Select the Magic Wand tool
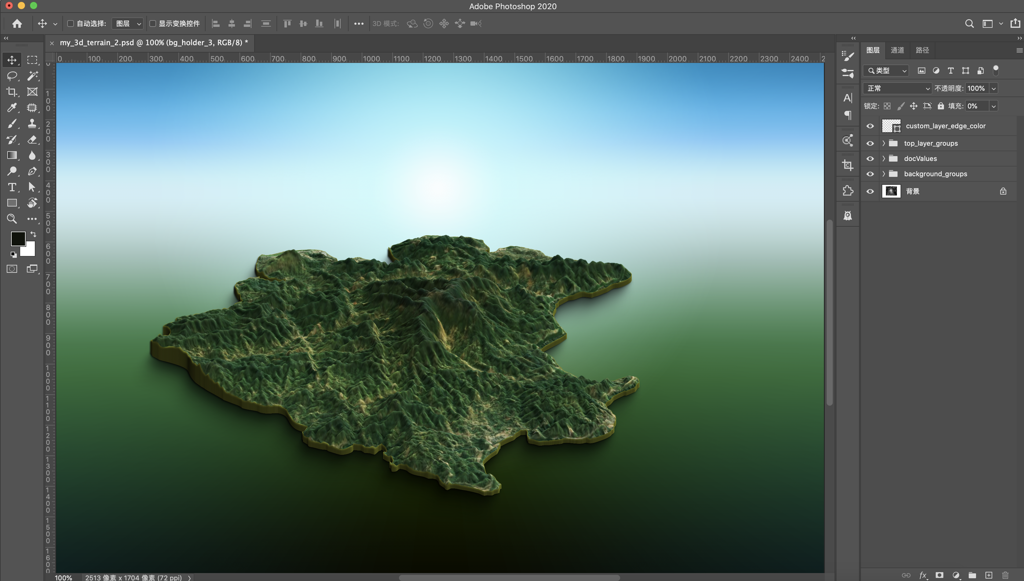Screen dimensions: 1024x581 click(x=32, y=76)
